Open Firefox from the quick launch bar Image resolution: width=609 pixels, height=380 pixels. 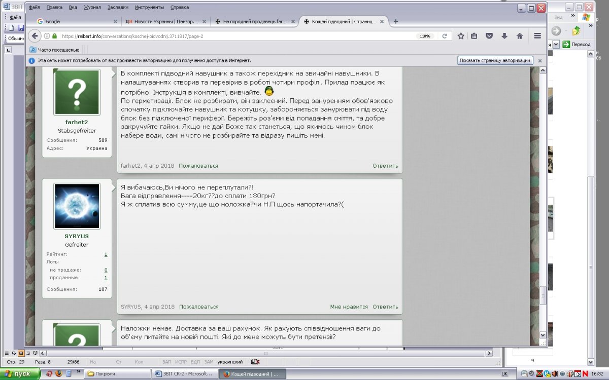pos(58,374)
